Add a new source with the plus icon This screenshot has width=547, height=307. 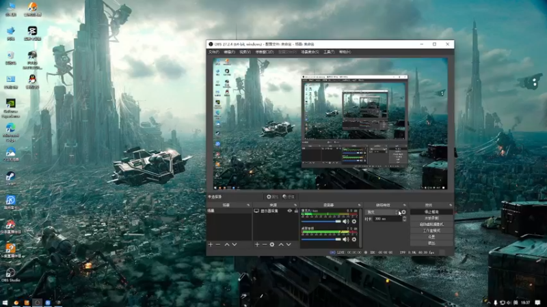pos(257,245)
